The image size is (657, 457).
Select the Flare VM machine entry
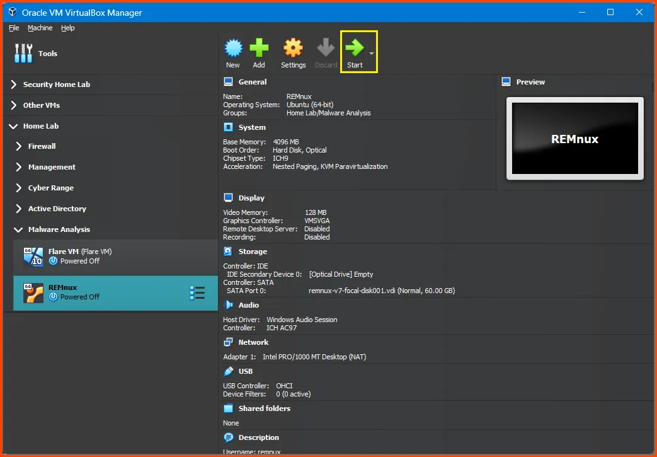(116, 257)
